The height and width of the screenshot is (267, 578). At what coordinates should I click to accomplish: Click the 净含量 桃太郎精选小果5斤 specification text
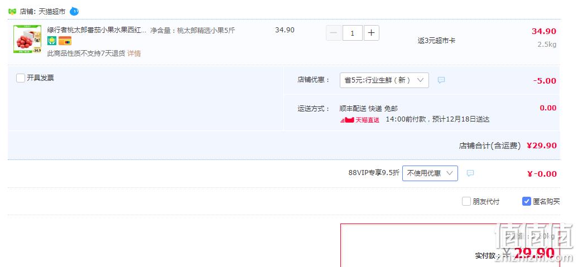click(x=192, y=31)
